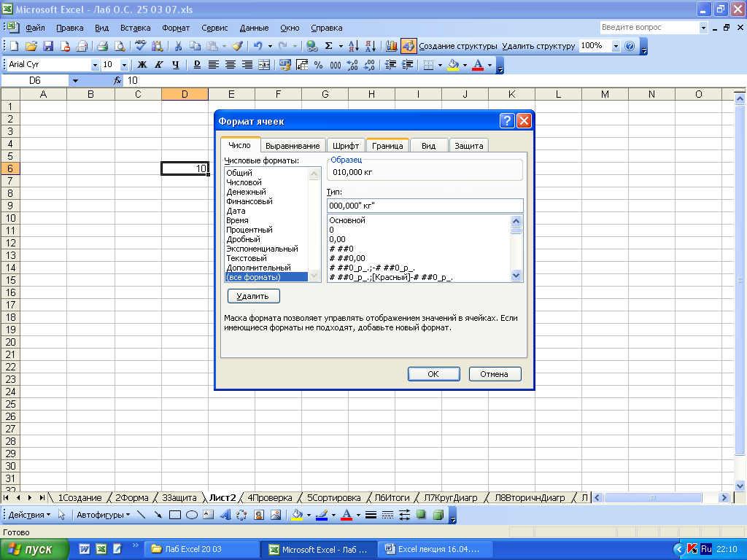Click the пуск Start button
Image resolution: width=747 pixels, height=560 pixels.
coord(35,550)
